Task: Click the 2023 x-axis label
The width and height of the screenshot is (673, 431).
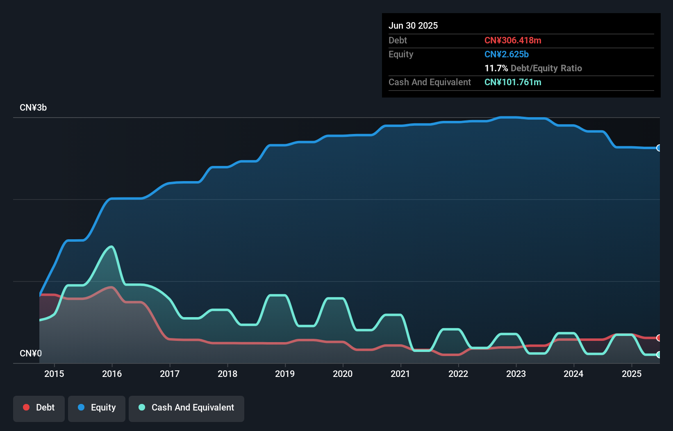Action: 516,374
